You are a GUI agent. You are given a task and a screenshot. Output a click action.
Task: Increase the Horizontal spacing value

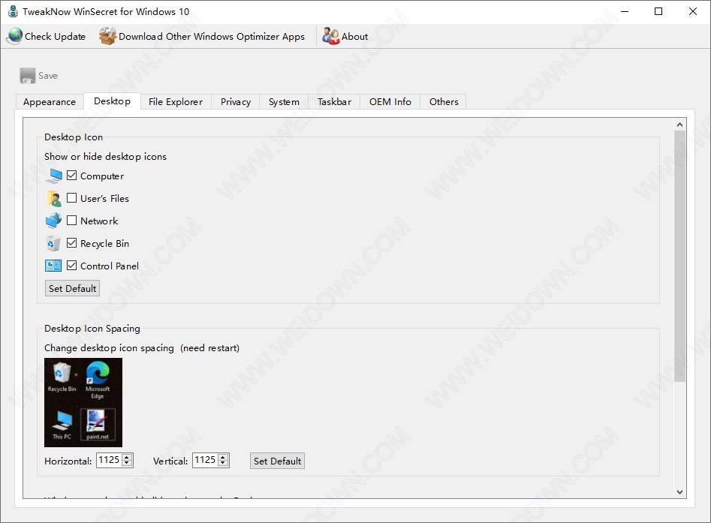(x=127, y=457)
